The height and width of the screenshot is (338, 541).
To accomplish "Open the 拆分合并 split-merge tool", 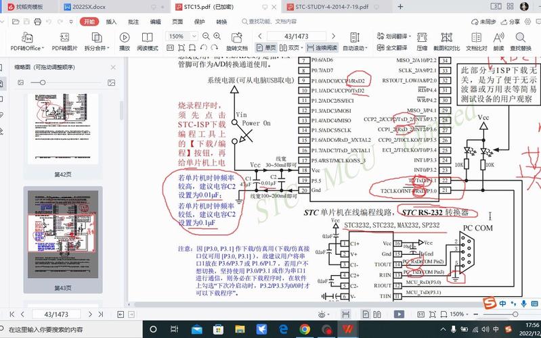I will pos(97,41).
